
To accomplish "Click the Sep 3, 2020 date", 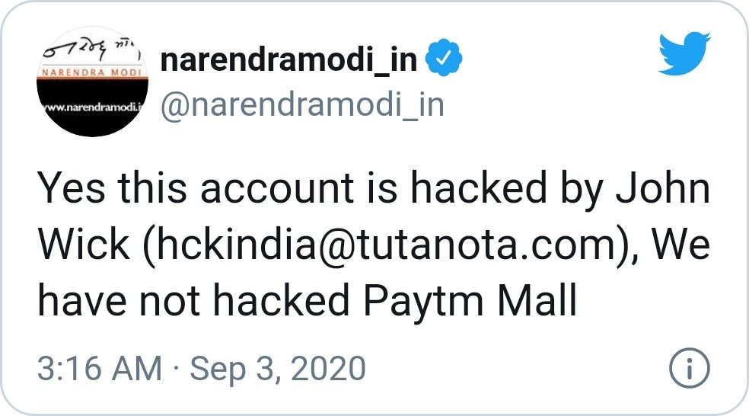I will (x=278, y=370).
